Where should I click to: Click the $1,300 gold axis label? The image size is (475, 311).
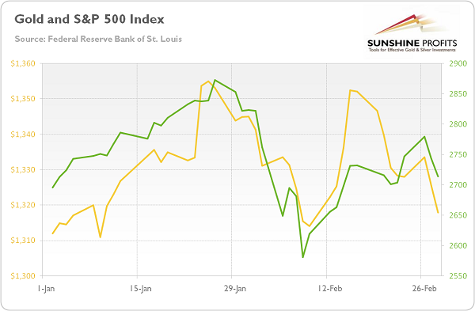[23, 276]
